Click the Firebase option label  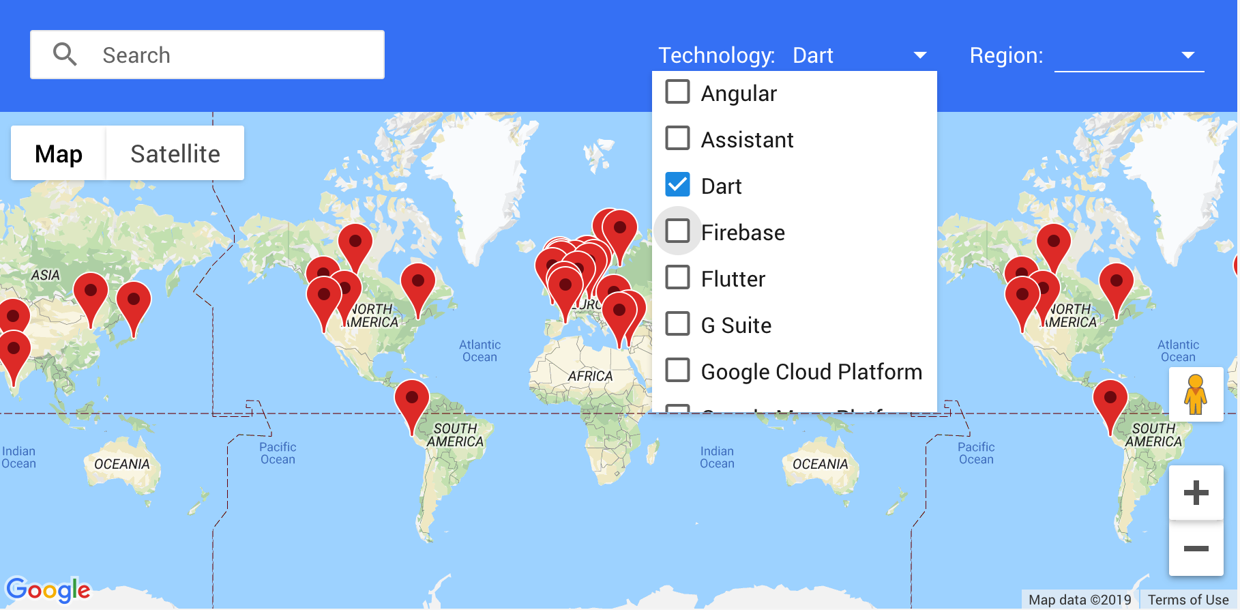point(743,233)
